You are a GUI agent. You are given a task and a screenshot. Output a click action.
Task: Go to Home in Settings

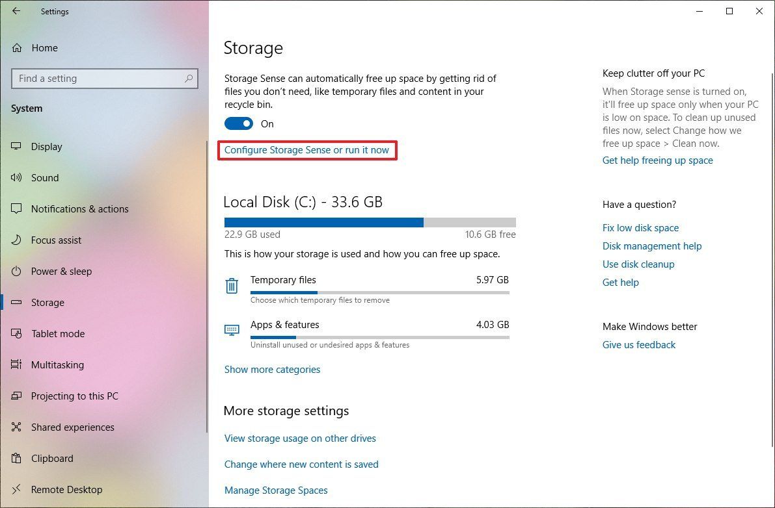(44, 47)
